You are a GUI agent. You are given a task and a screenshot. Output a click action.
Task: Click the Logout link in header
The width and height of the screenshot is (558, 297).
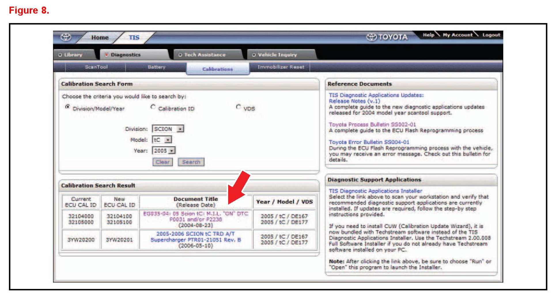491,35
